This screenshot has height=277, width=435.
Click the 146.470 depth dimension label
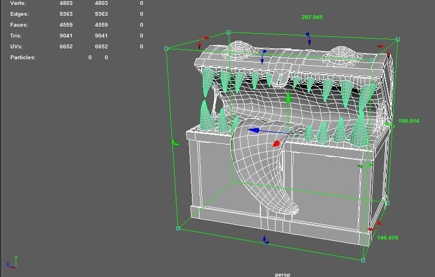pos(388,237)
